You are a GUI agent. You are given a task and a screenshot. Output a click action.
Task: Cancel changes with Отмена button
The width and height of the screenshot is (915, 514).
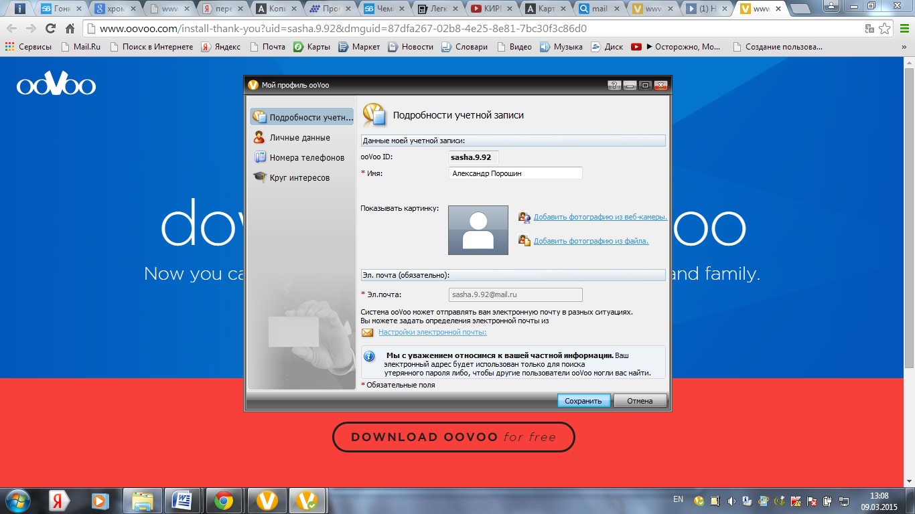[640, 401]
